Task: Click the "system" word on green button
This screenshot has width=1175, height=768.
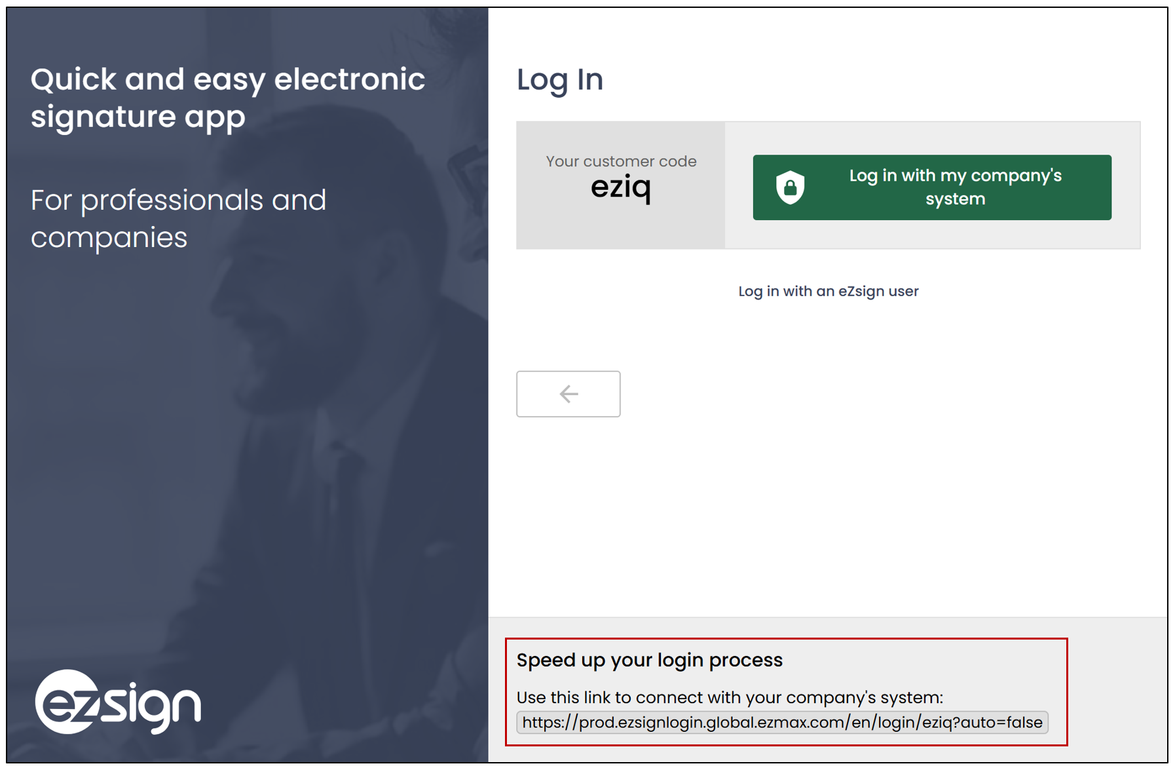Action: pyautogui.click(x=955, y=199)
